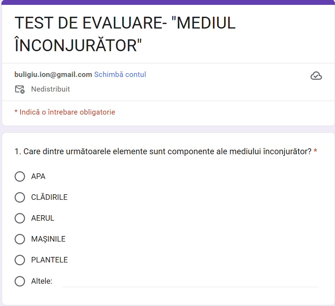335x306 pixels.
Task: Click the buligiu.ion@gmail.com email address
Action: [x=53, y=74]
